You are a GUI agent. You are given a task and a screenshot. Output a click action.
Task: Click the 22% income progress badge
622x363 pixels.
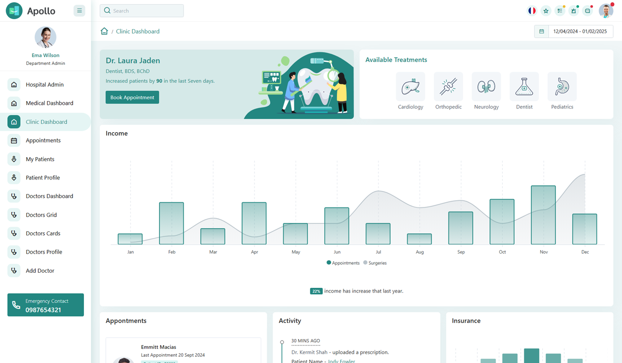coord(316,291)
